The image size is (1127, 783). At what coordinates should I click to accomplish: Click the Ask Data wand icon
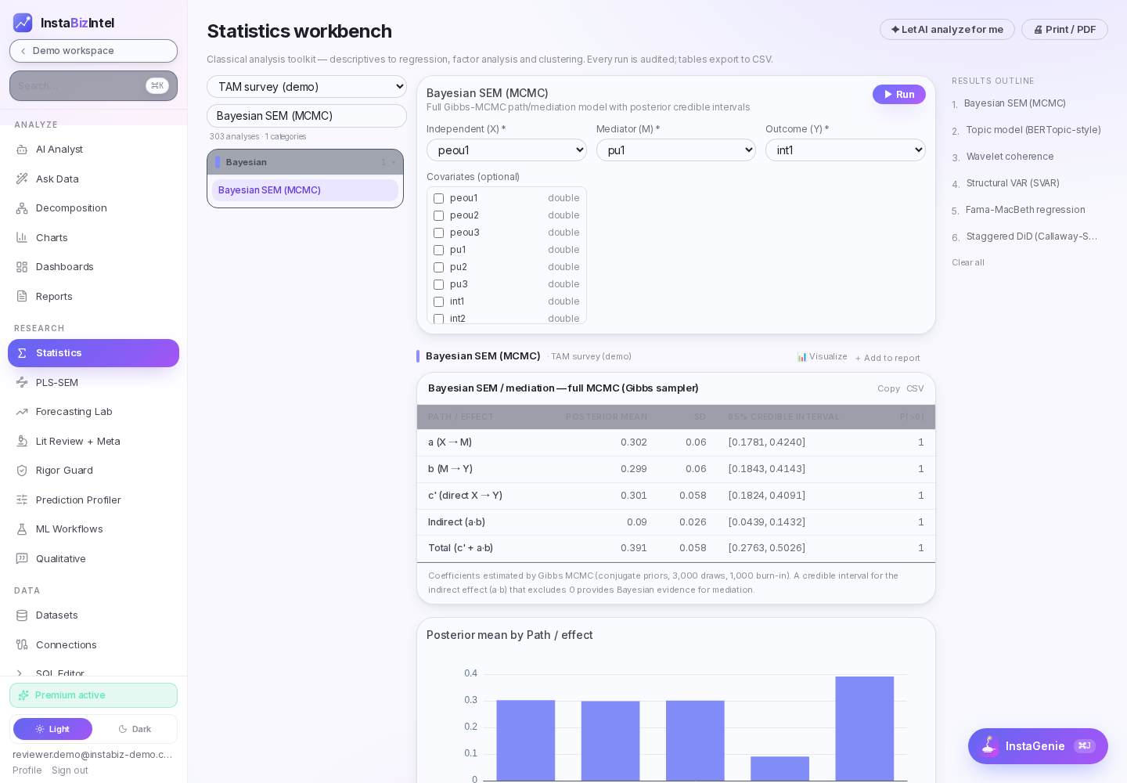click(x=22, y=179)
